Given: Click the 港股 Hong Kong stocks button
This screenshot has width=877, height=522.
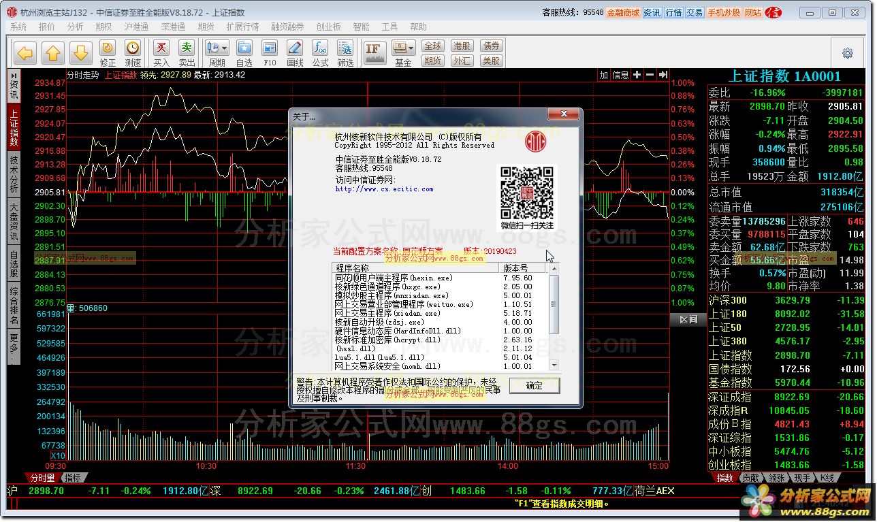Looking at the screenshot, I should 462,46.
